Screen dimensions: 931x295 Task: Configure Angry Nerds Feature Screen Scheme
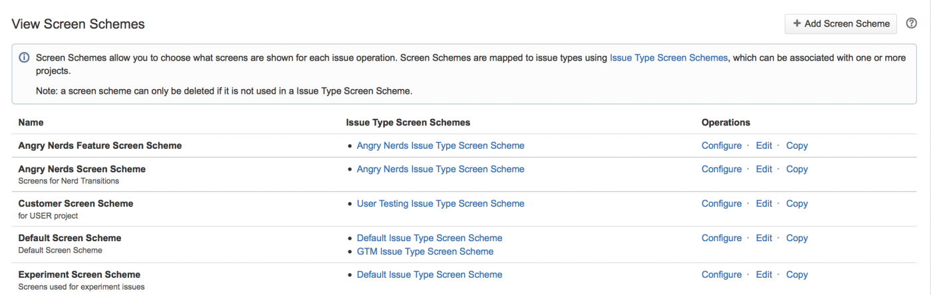click(x=721, y=146)
